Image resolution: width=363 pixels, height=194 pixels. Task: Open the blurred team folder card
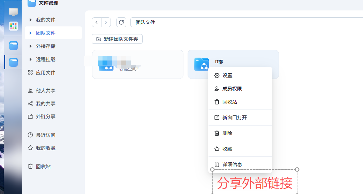(x=138, y=64)
